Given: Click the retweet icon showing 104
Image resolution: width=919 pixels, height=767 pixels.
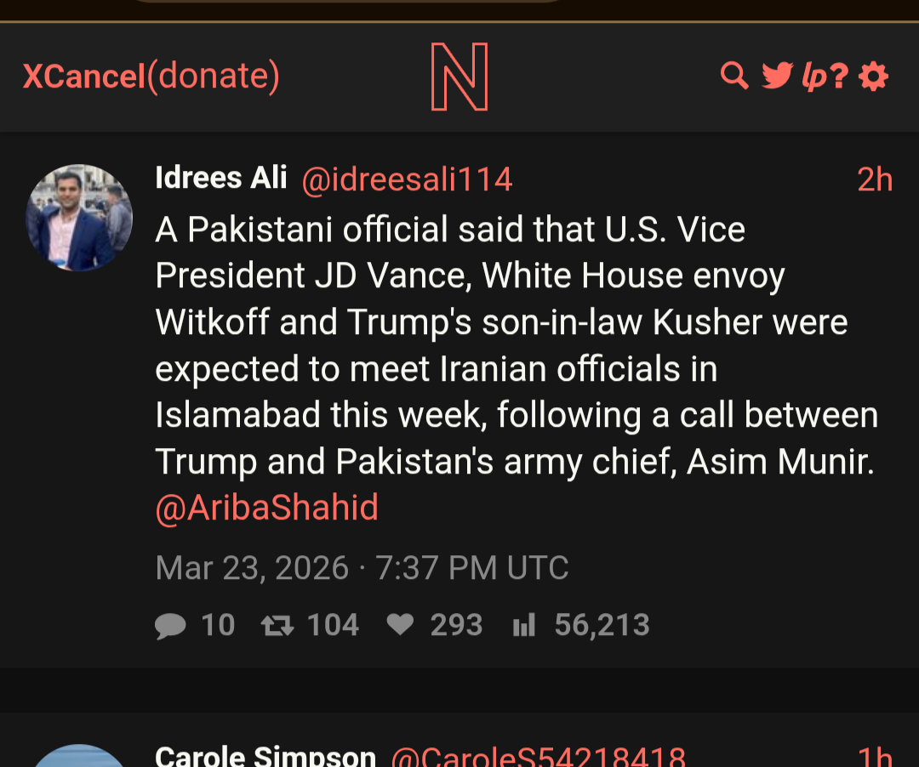Looking at the screenshot, I should coord(277,626).
